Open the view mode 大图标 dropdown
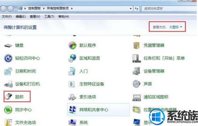198x126 pixels. [176, 27]
